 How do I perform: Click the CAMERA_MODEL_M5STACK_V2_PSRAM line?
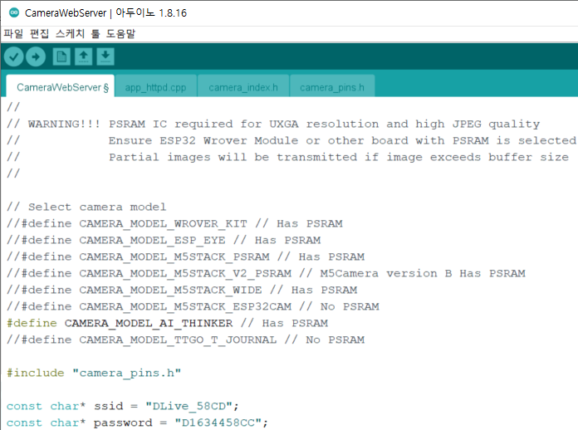coord(266,273)
